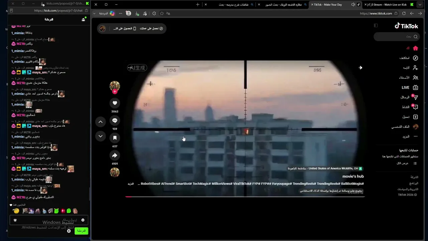Open the #RobotVibes hashtag
Image resolution: width=428 pixels, height=241 pixels.
[150, 184]
